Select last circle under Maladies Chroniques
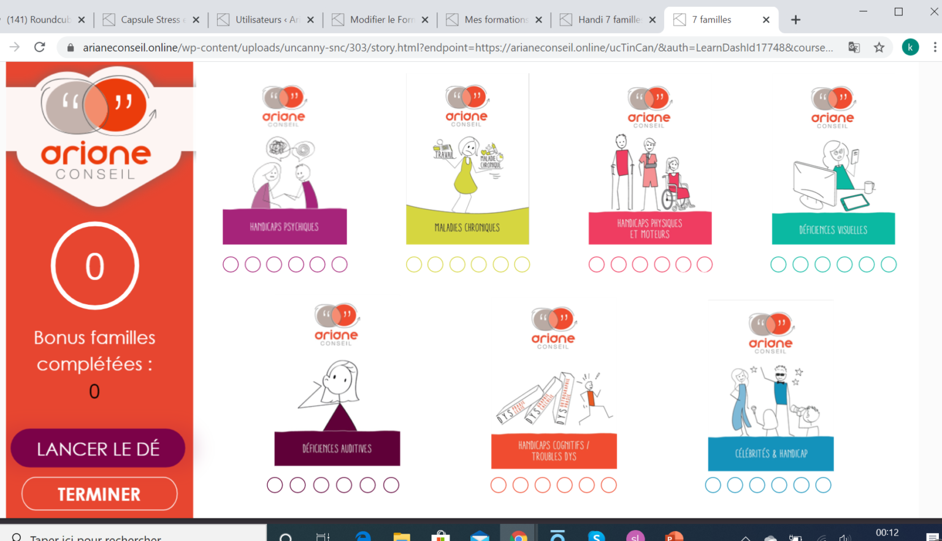 [x=522, y=264]
